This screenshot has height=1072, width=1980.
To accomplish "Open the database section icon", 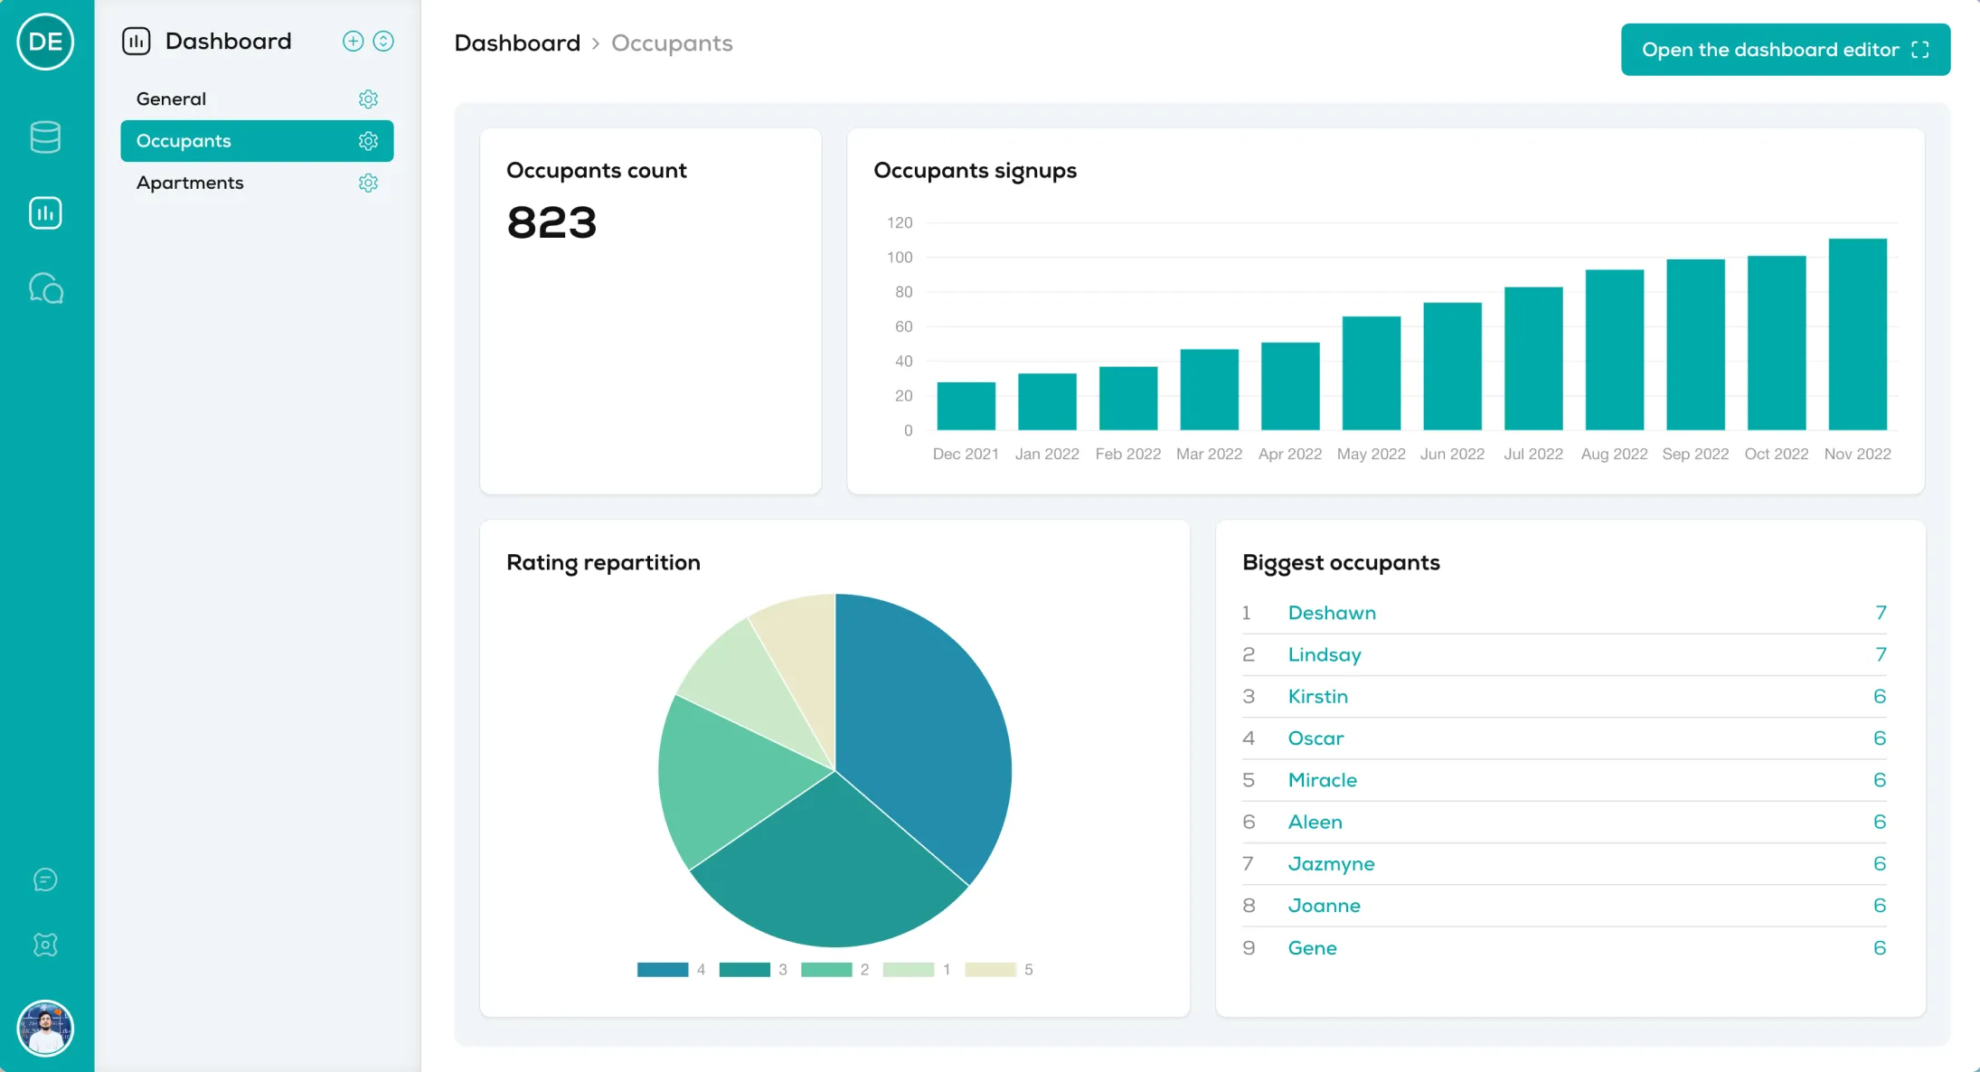I will point(45,137).
